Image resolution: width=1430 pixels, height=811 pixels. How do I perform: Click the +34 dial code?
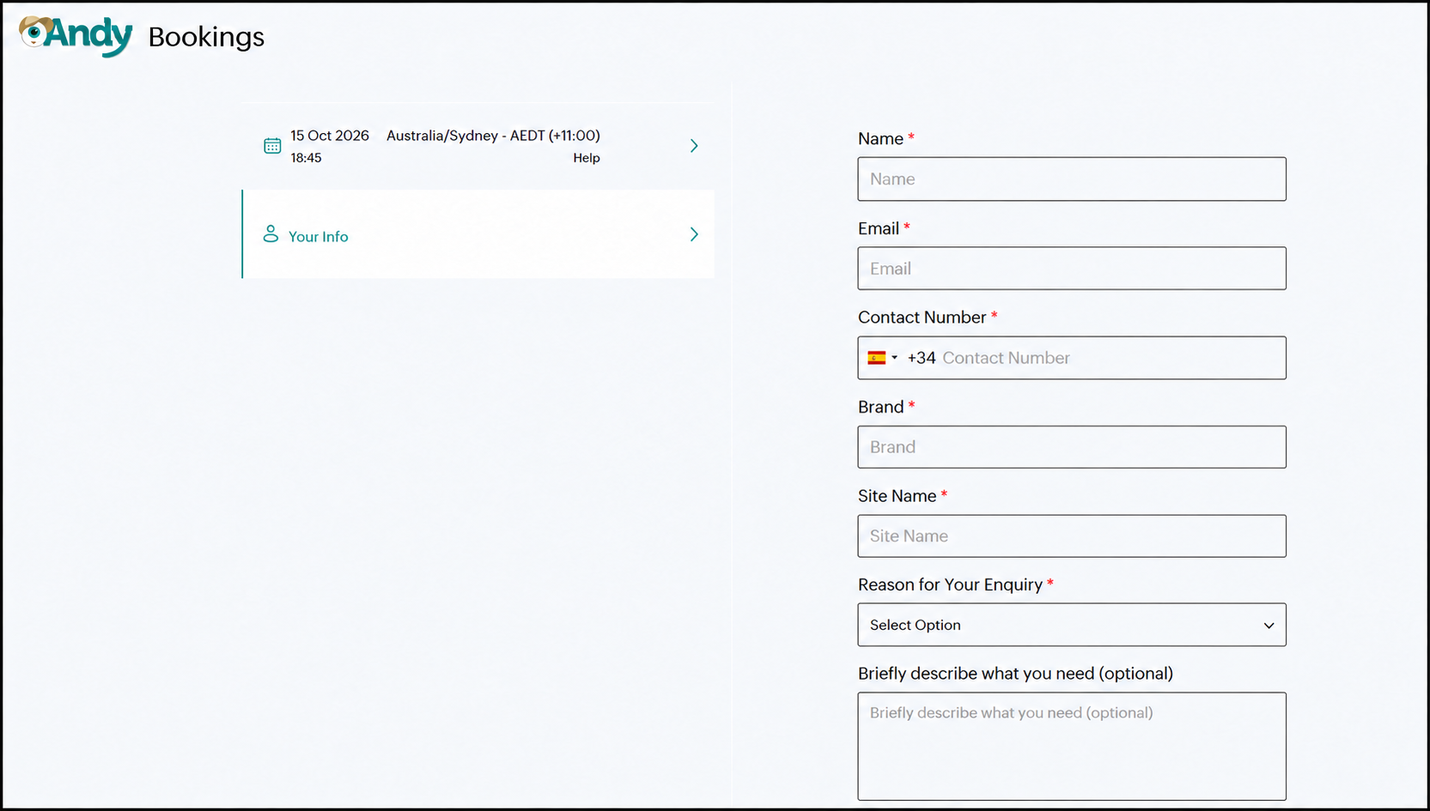[x=922, y=358]
